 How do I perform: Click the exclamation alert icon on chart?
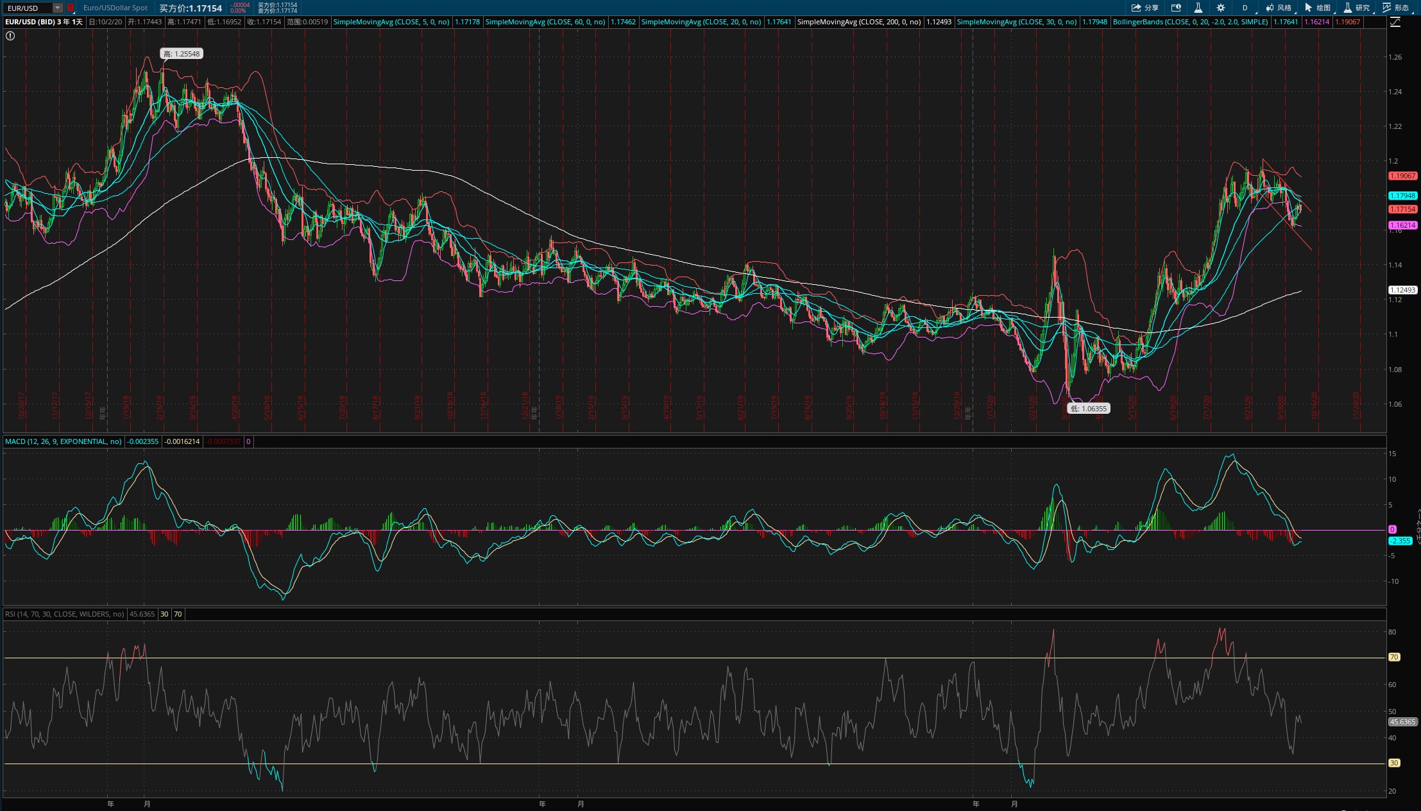click(x=10, y=36)
